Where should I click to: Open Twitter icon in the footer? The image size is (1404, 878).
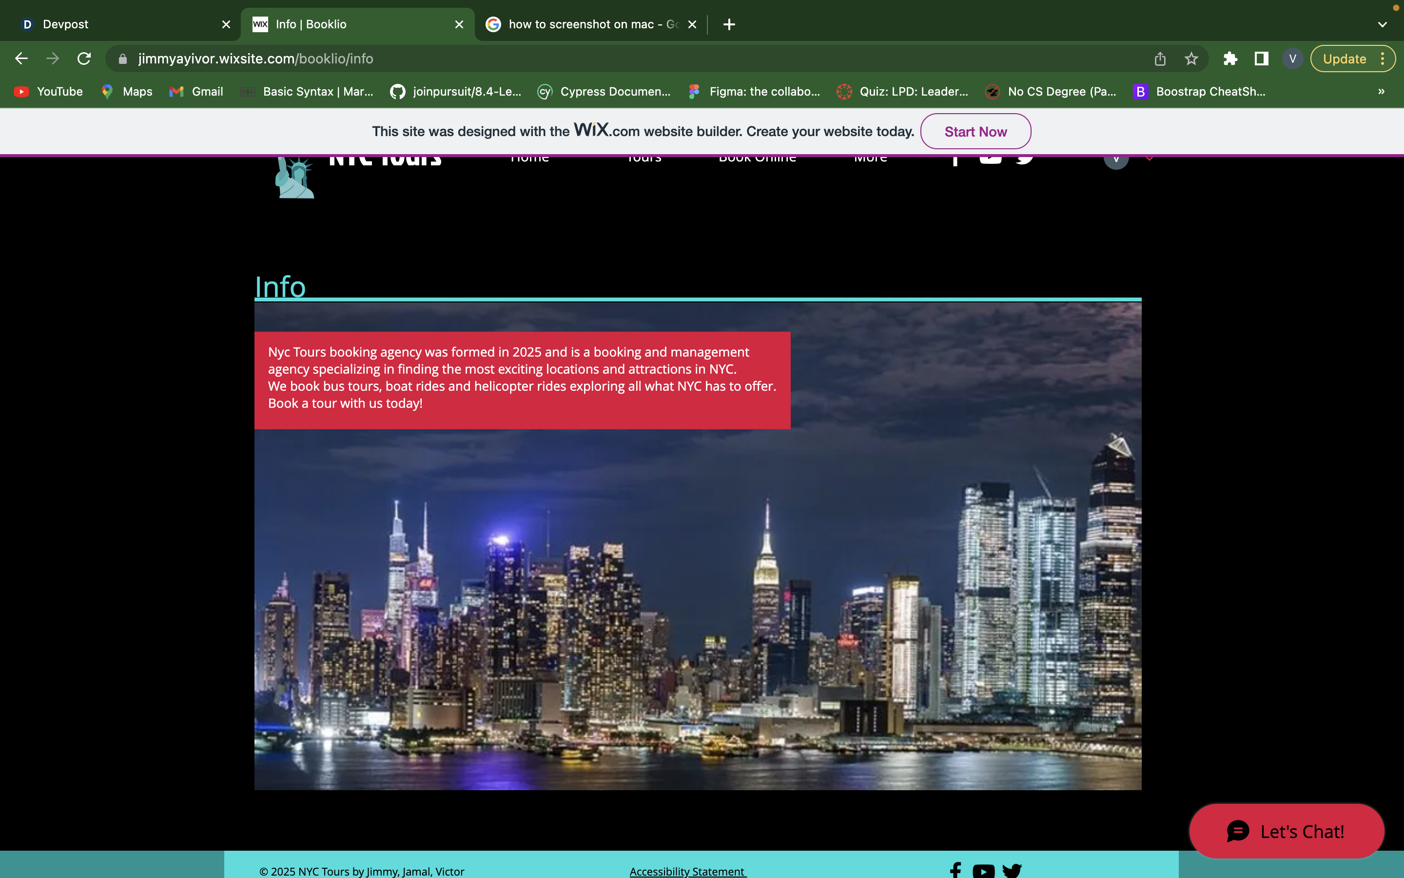click(1012, 871)
